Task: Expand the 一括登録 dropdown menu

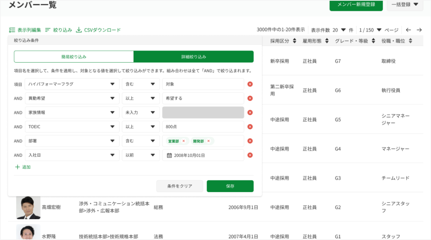Action: coord(405,5)
